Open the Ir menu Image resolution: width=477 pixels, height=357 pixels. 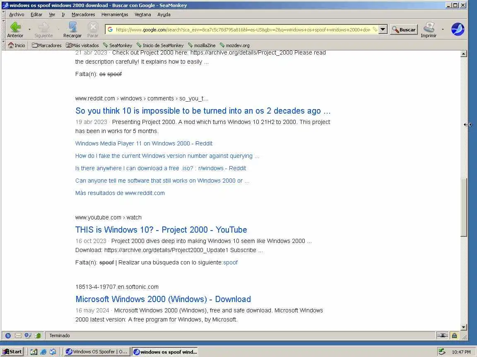63,14
